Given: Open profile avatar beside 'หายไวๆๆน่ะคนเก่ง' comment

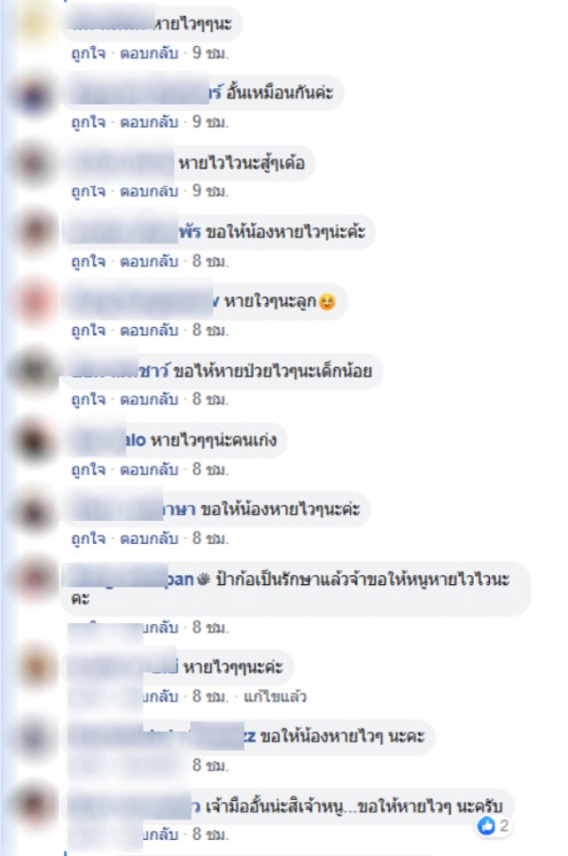Looking at the screenshot, I should pyautogui.click(x=34, y=440).
